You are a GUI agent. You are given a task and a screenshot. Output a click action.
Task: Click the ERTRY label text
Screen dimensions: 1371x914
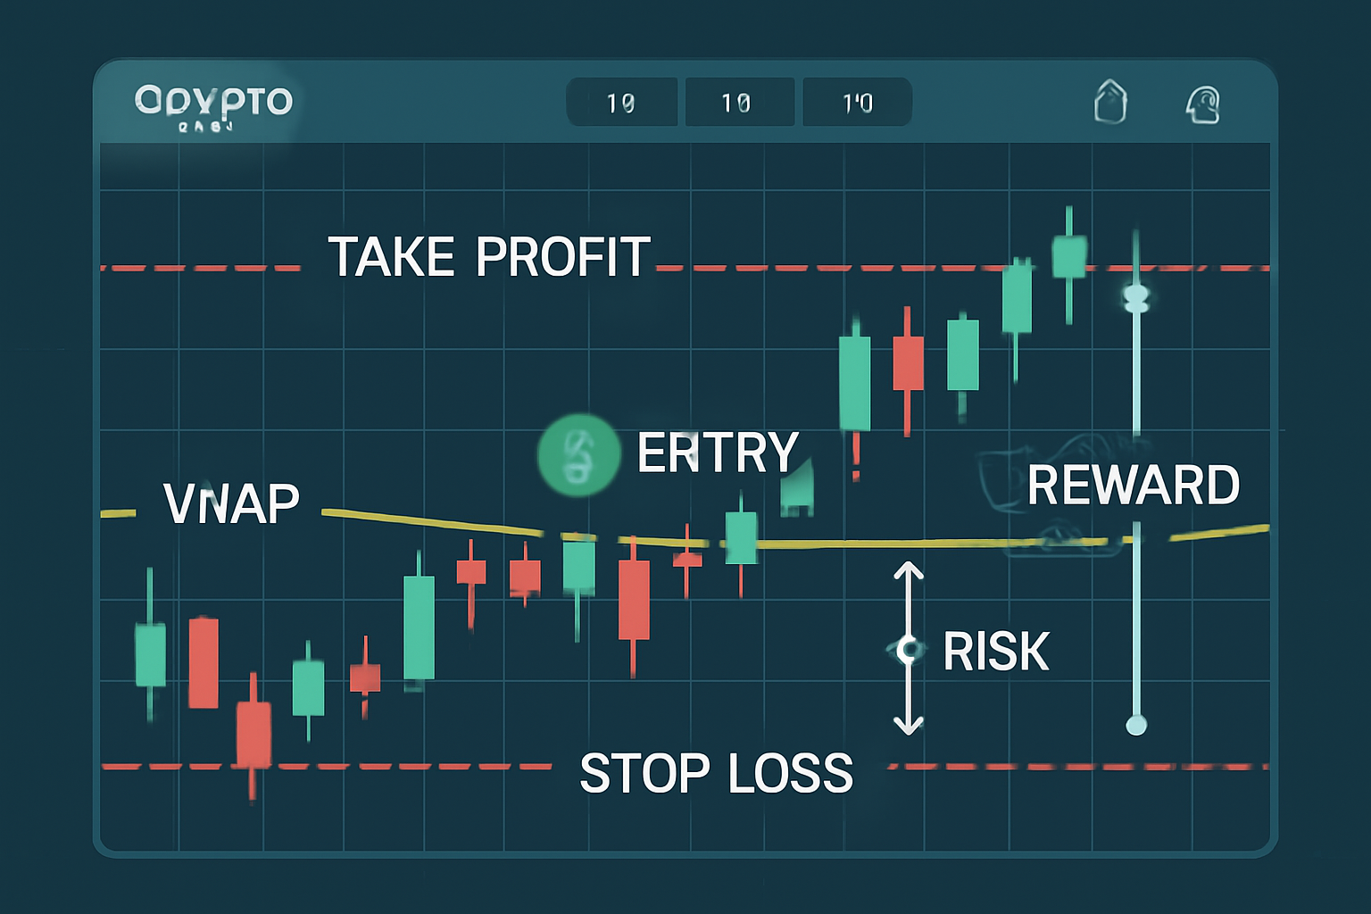(x=717, y=453)
